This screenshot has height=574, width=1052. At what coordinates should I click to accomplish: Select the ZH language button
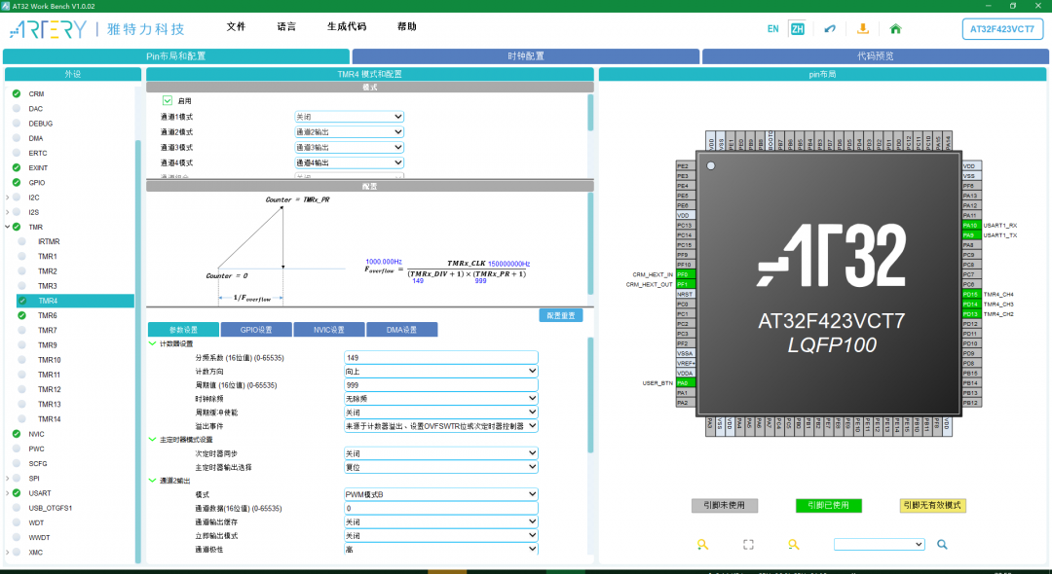797,29
